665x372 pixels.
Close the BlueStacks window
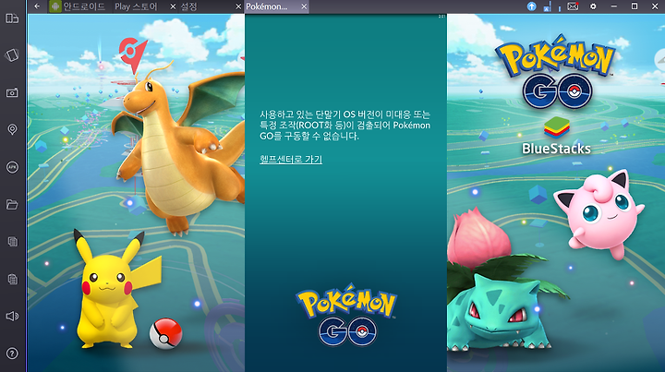[655, 6]
